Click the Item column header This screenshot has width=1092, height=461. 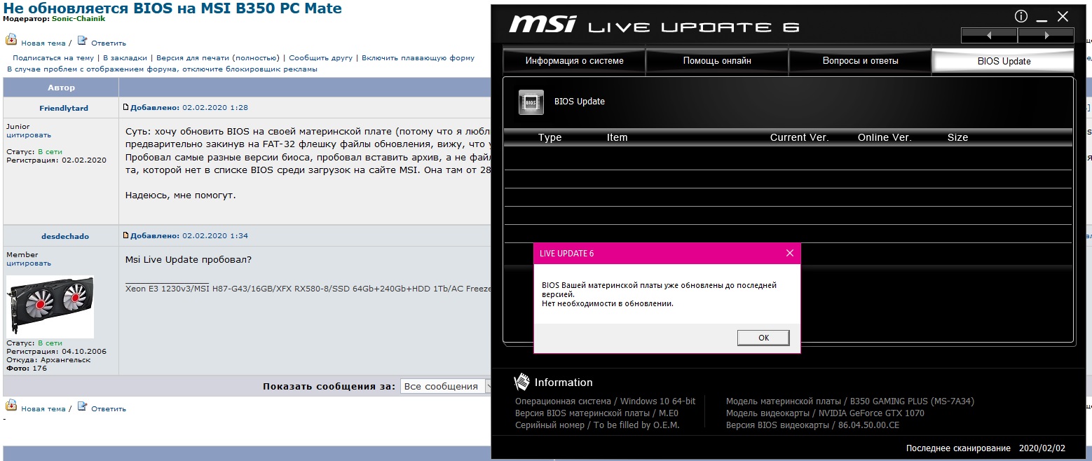pyautogui.click(x=617, y=137)
